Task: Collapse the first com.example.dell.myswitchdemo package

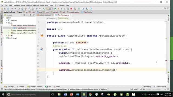Action: [9, 25]
